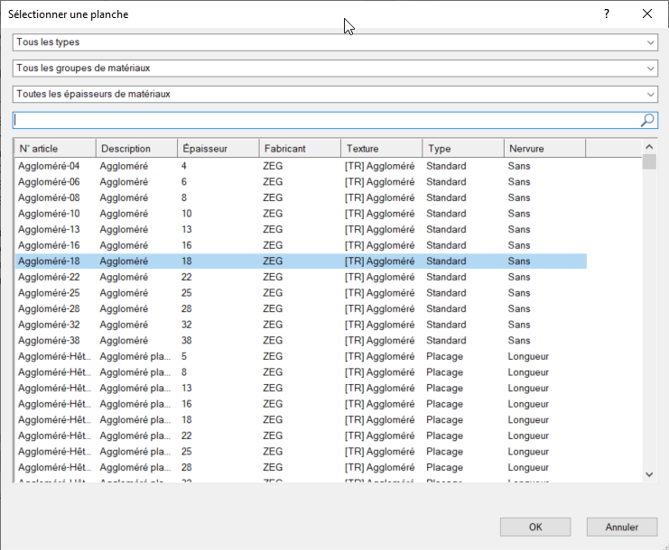The height and width of the screenshot is (550, 669).
Task: Sort list by 'Nervure' column header
Action: (x=544, y=149)
